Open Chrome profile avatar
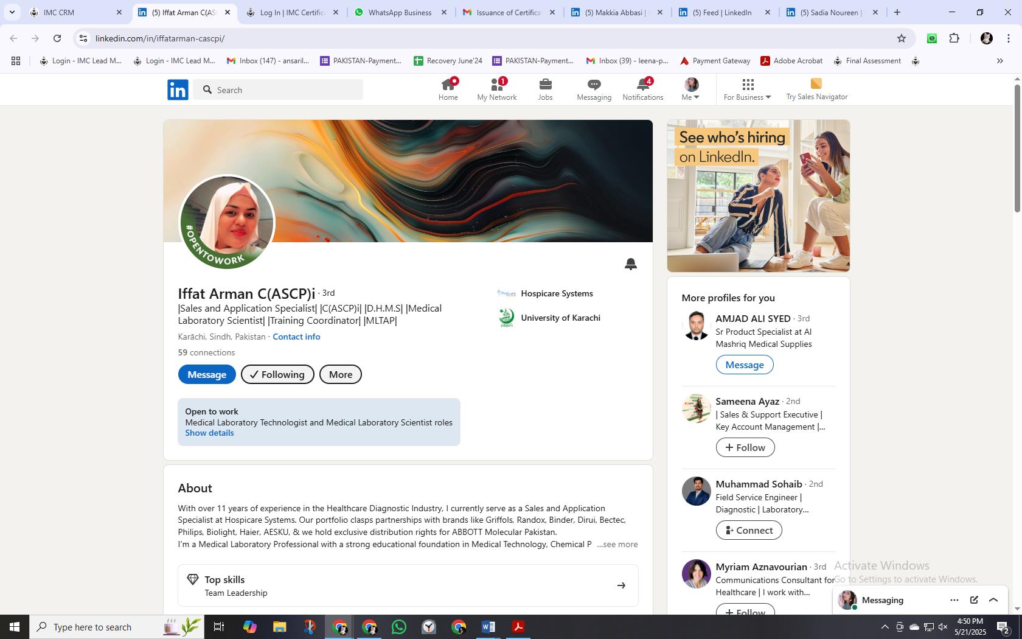 click(986, 38)
